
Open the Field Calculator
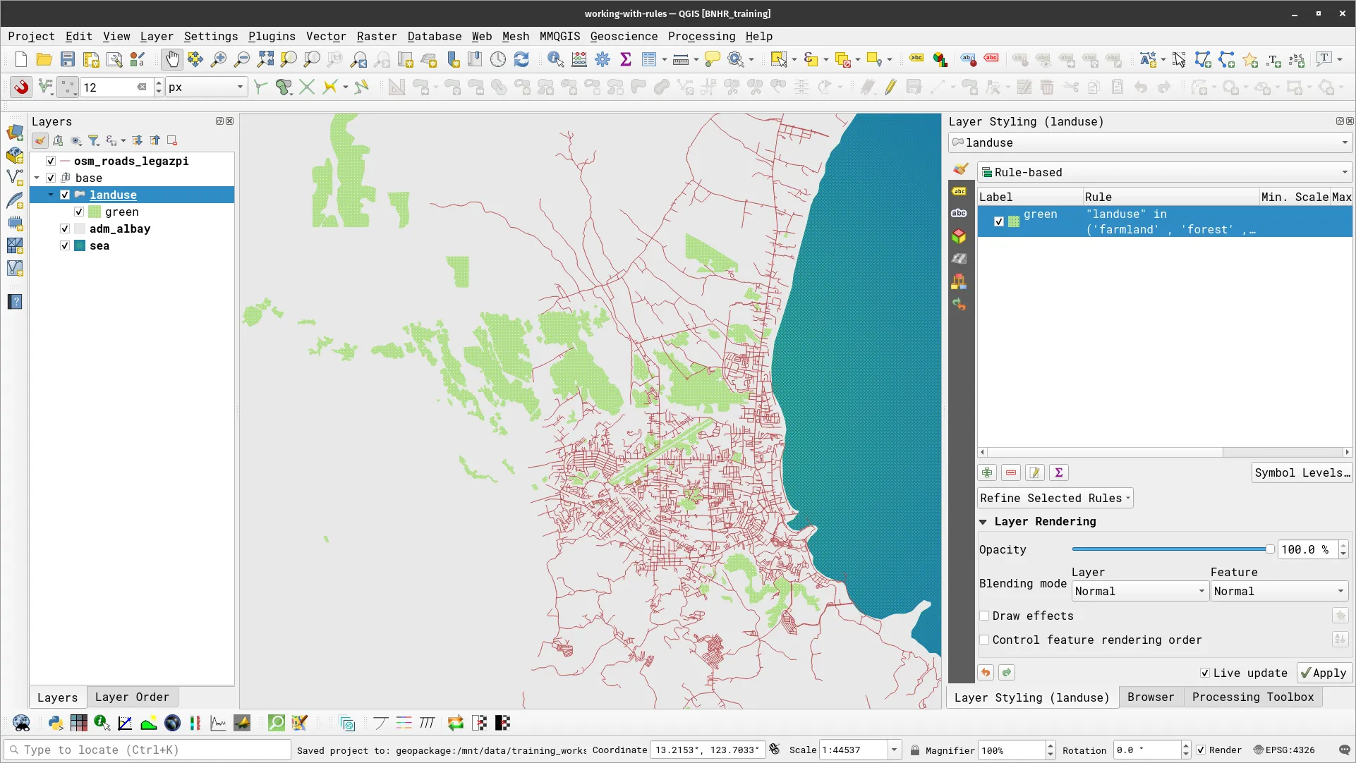(579, 59)
